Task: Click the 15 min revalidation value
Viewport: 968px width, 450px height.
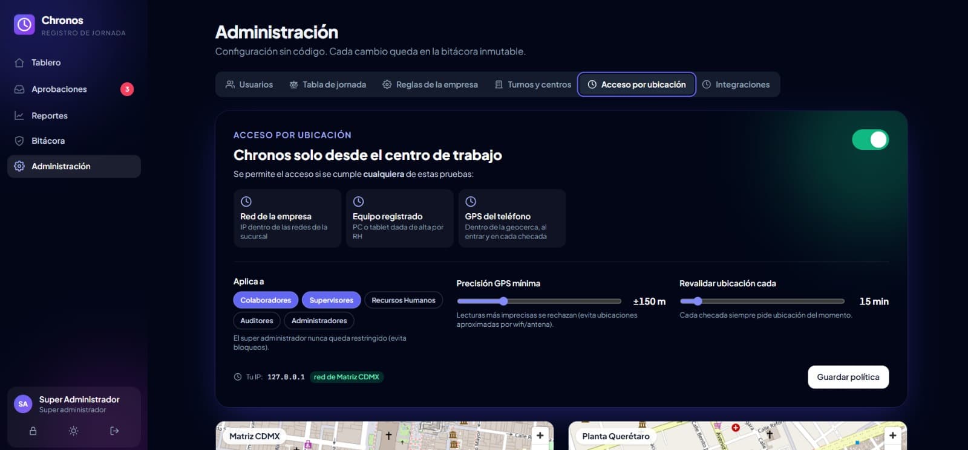Action: [x=874, y=301]
